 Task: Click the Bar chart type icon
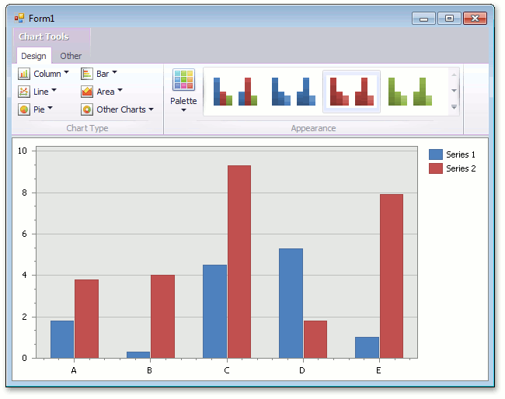point(87,74)
